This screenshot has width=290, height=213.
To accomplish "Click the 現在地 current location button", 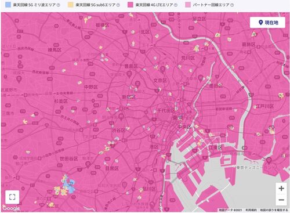I will pyautogui.click(x=267, y=23).
